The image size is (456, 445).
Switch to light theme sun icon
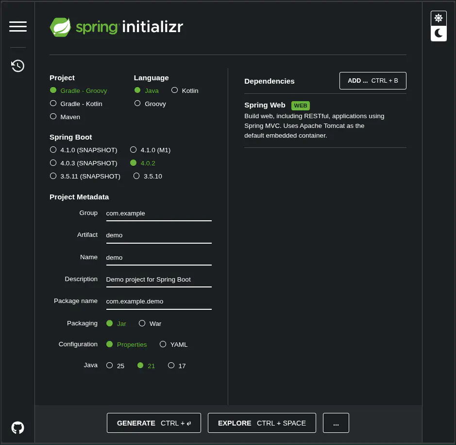438,18
